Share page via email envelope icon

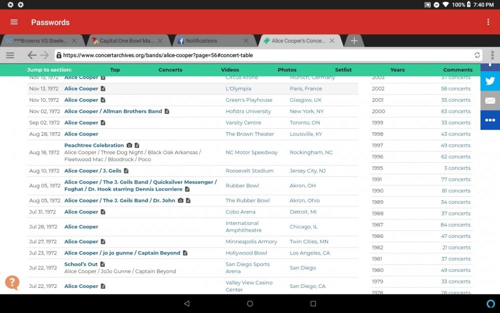pos(490,101)
